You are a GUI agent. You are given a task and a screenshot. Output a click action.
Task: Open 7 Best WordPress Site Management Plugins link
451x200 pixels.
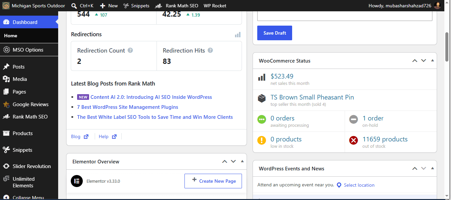(128, 107)
